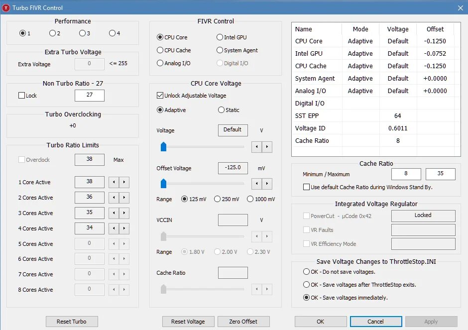468x330 pixels.
Task: Click the Locked PowerCut box
Action: (423, 216)
